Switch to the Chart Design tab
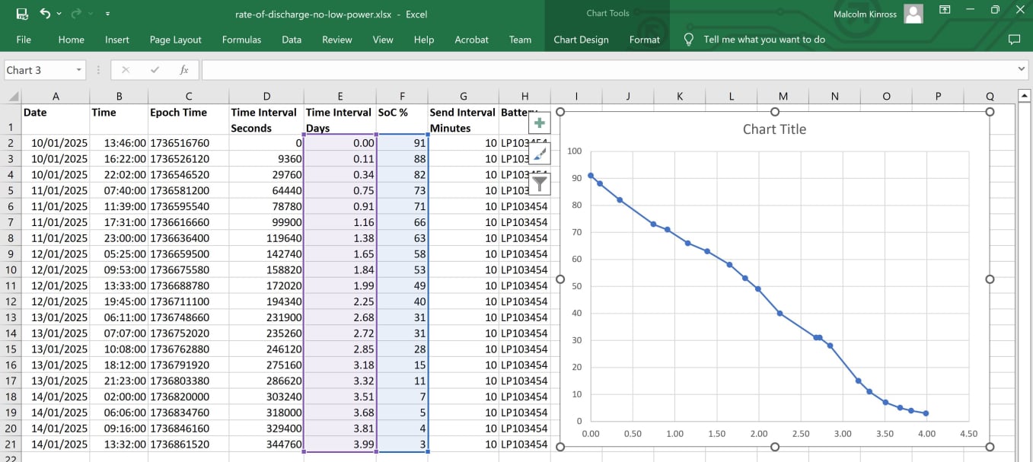Image resolution: width=1033 pixels, height=462 pixels. [x=581, y=40]
